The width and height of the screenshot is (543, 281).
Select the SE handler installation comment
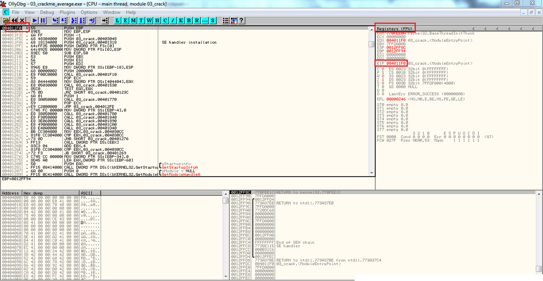pos(189,42)
